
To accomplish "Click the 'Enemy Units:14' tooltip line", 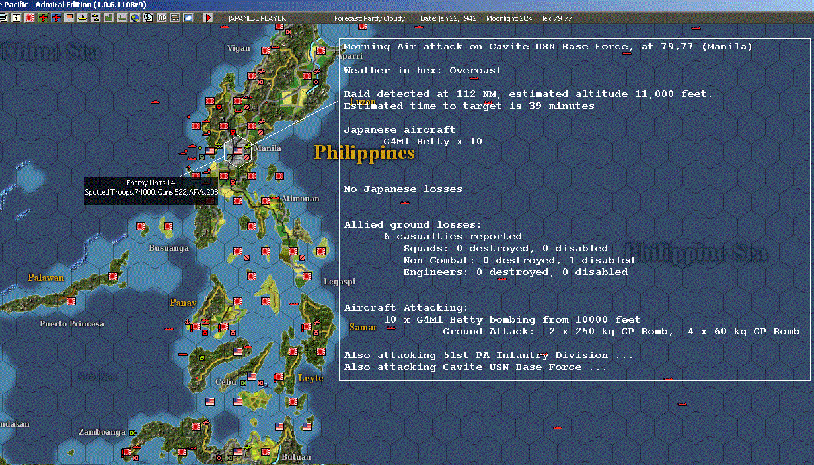I will [x=151, y=183].
